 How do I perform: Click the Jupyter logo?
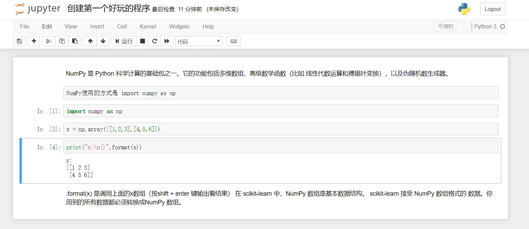(x=38, y=9)
